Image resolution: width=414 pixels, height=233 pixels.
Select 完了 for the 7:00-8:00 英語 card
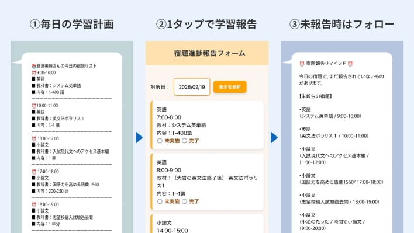(184, 141)
